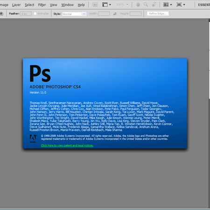The image size is (210, 210).
Task: Click the 'Thomas Knoll' credit name
Action: click(x=38, y=103)
